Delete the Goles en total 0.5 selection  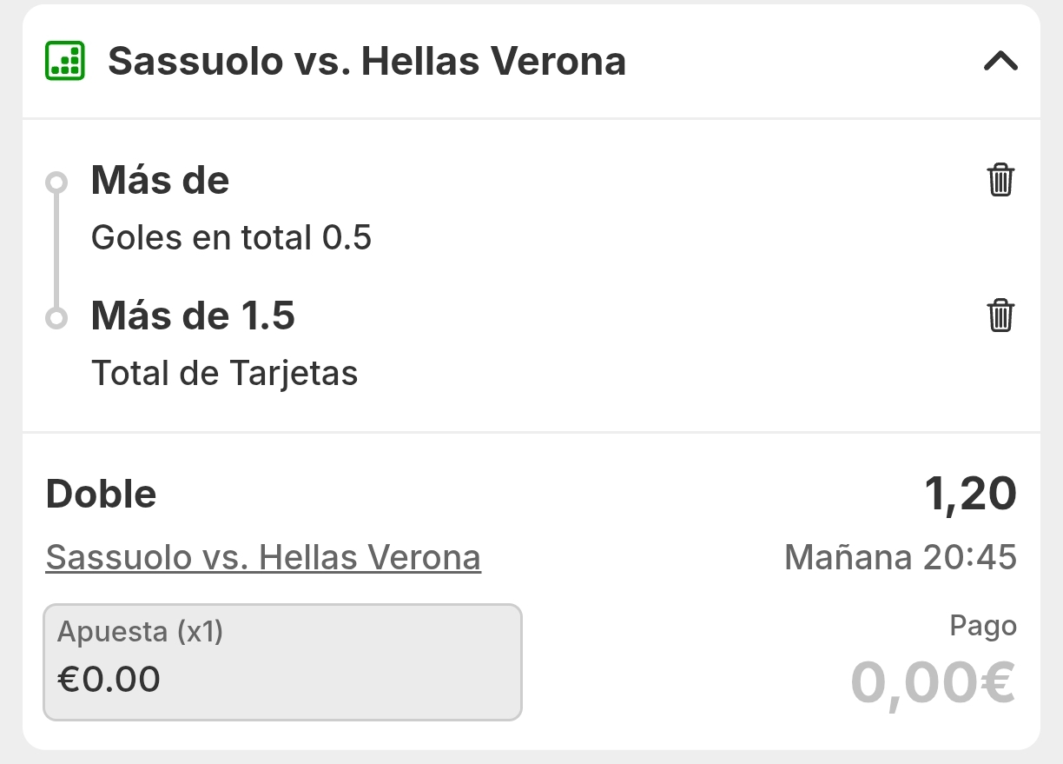(1000, 180)
